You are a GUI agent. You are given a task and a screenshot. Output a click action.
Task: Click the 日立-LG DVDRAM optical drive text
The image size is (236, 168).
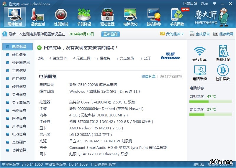click(x=101, y=141)
